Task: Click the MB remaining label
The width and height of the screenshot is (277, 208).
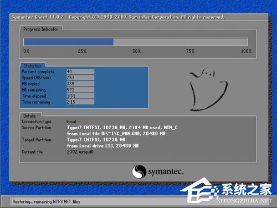Action: (34, 90)
